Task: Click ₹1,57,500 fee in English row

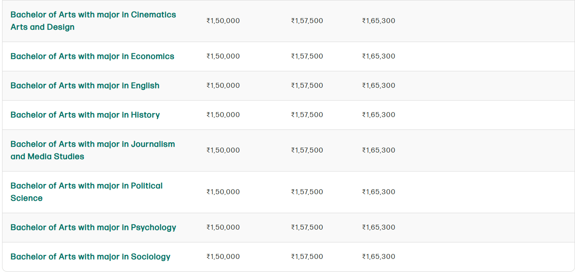Action: click(307, 85)
